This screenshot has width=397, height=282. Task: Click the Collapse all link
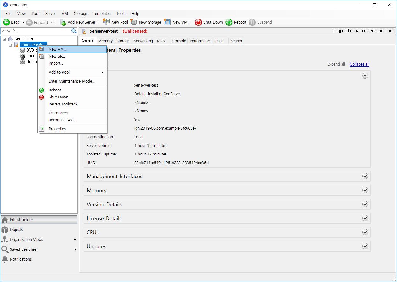[359, 64]
